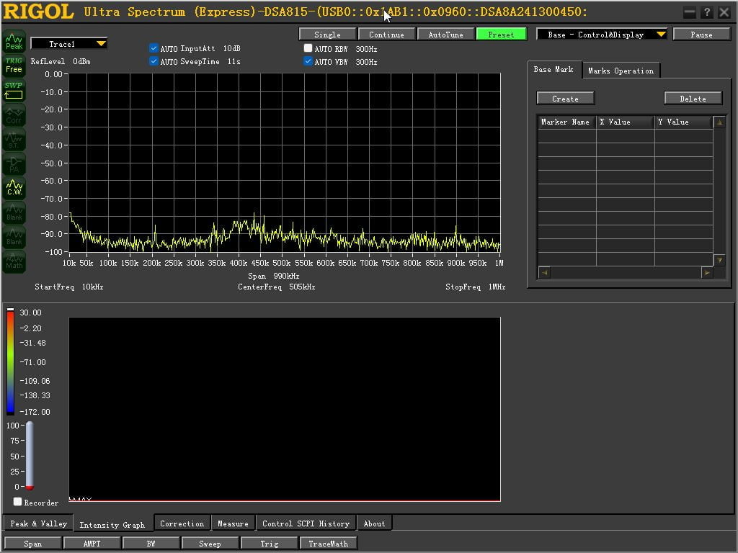Click the Marker Name column header
Screen dimensions: 738x553
(566, 122)
